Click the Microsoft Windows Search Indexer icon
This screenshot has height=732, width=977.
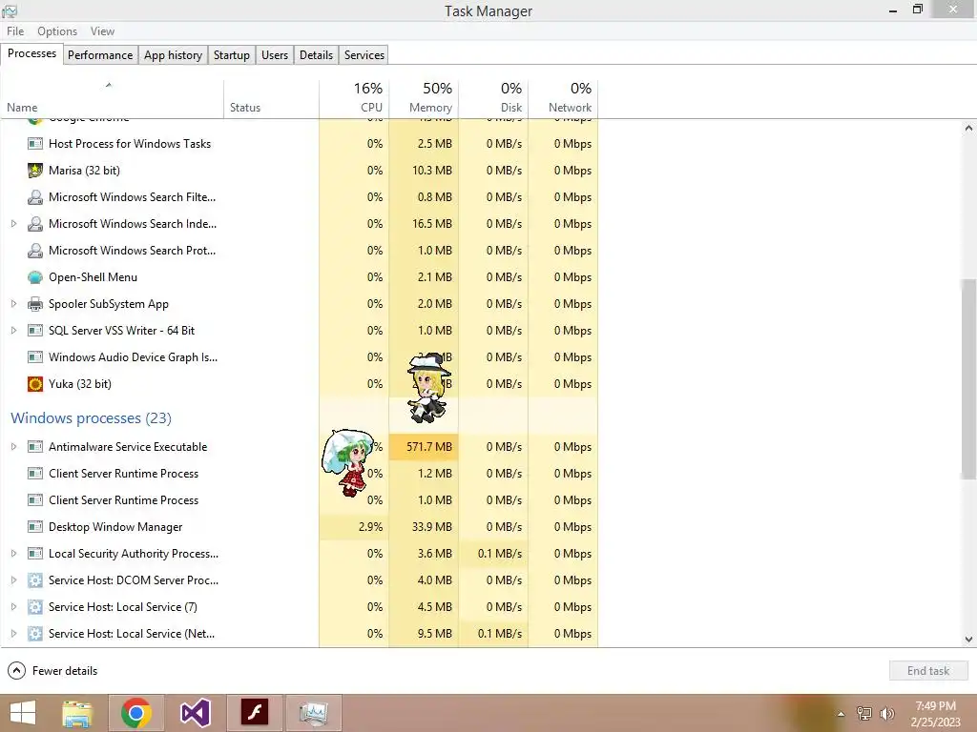click(35, 224)
